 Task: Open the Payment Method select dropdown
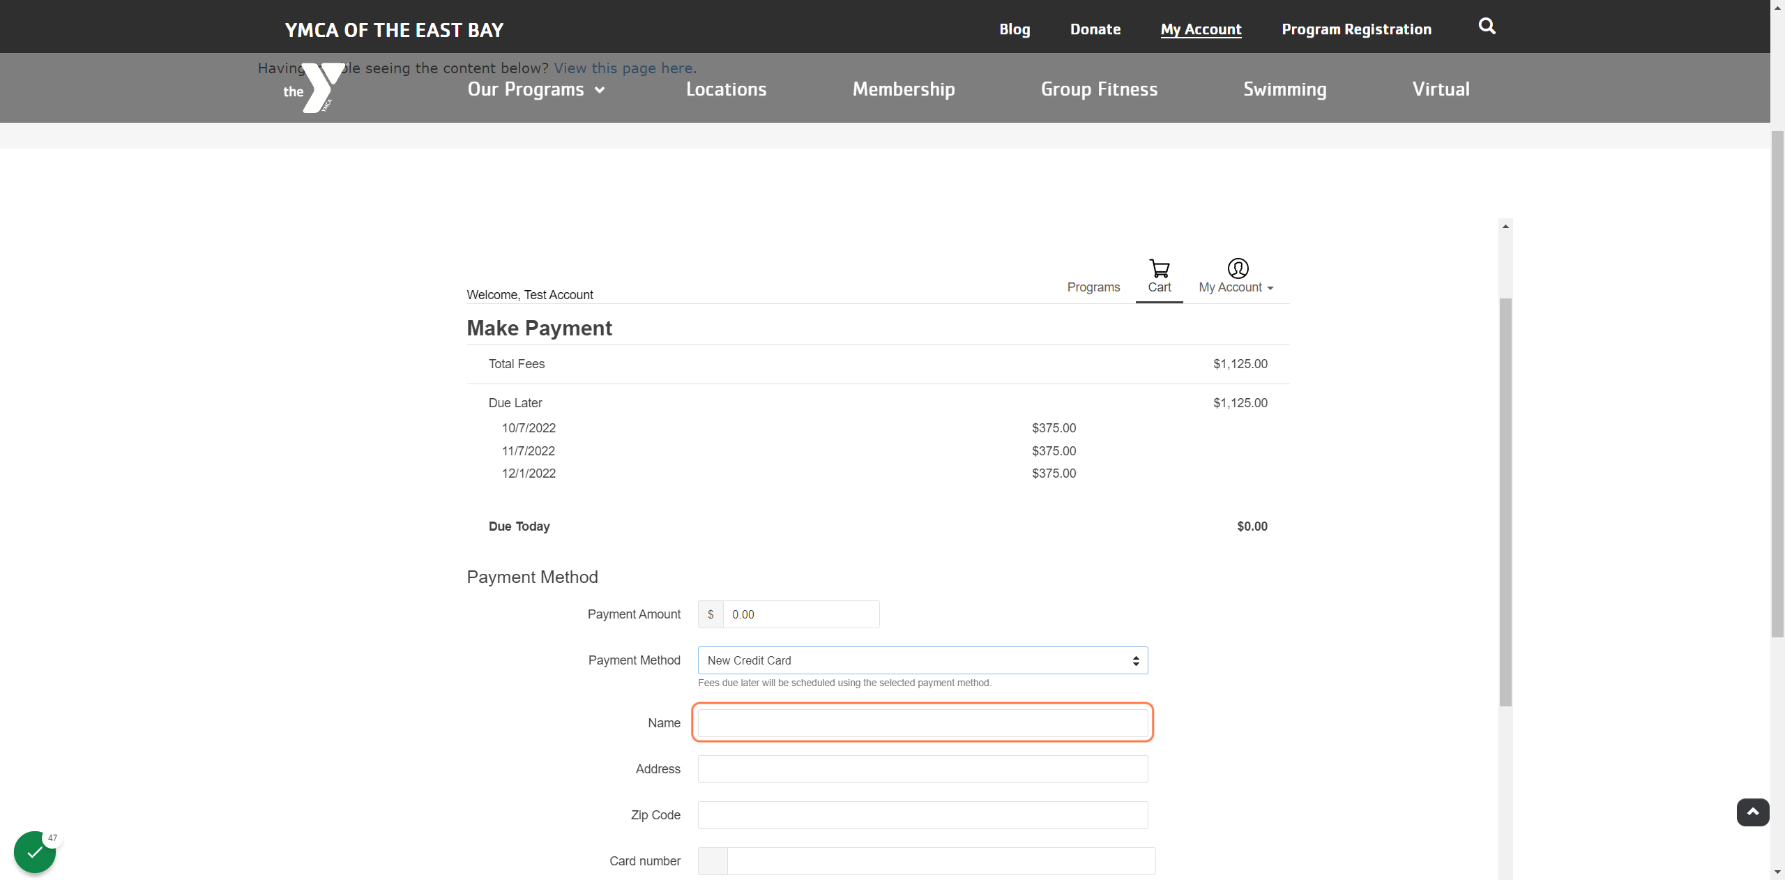pos(922,660)
